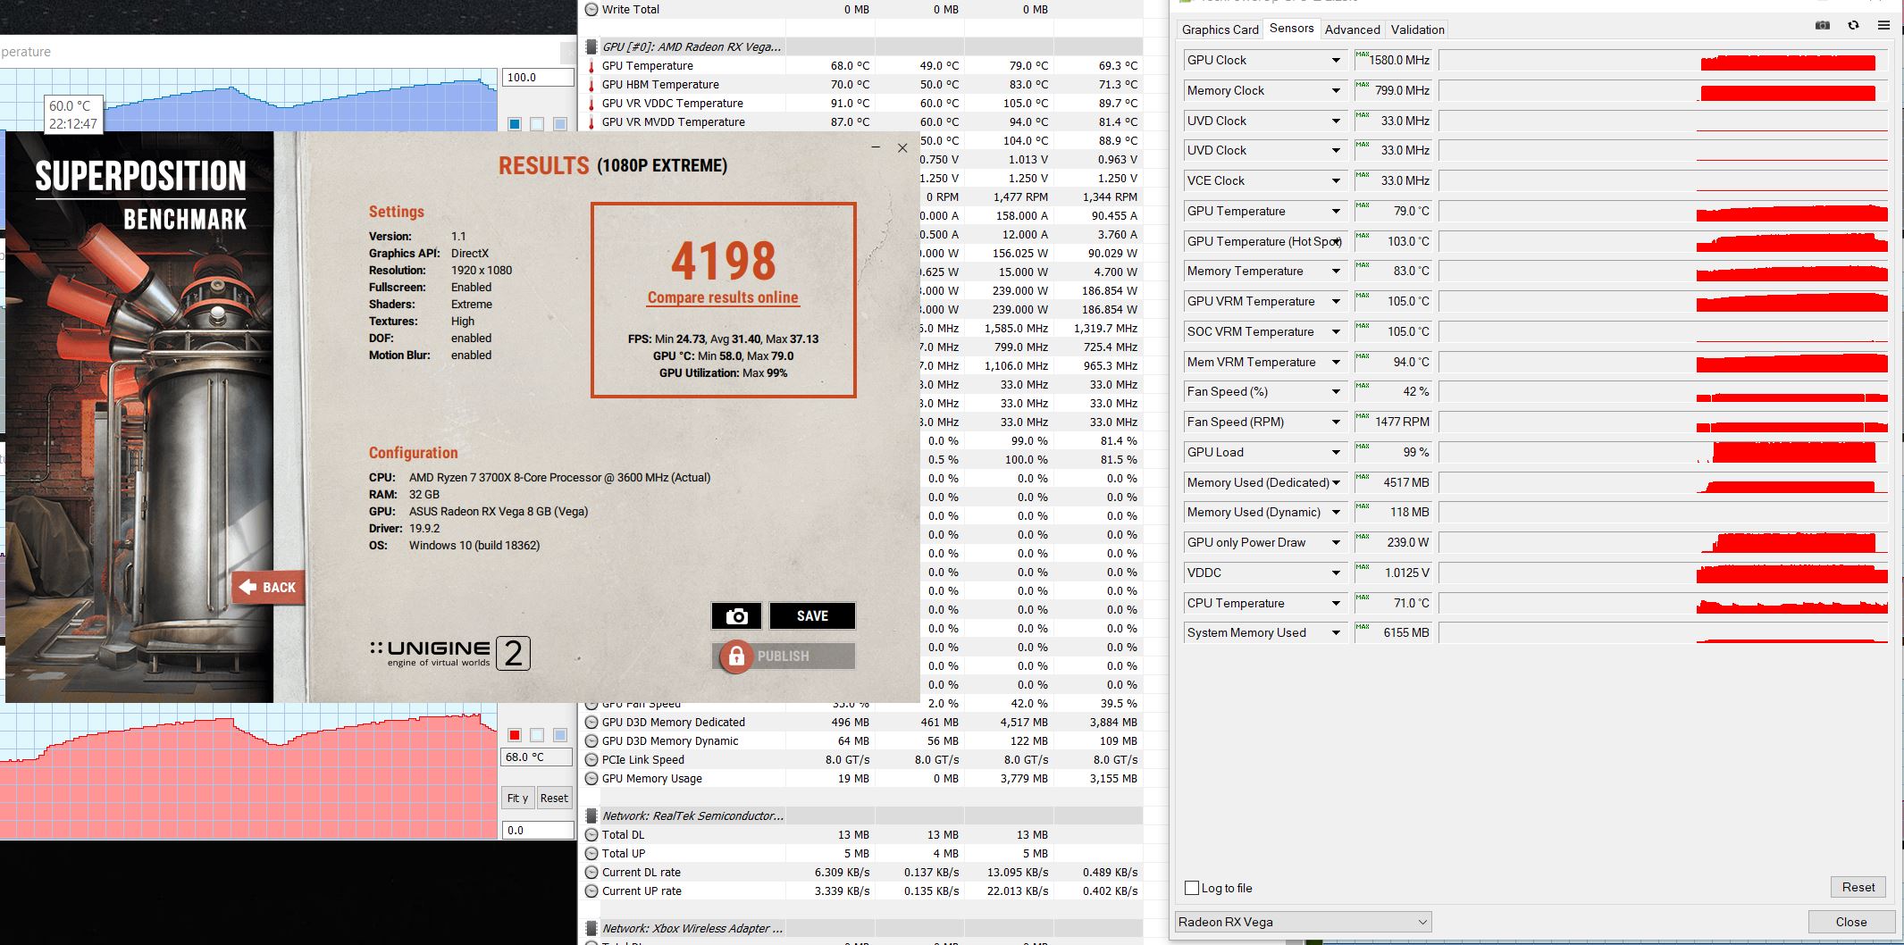Screen dimensions: 1904x945
Task: Open the VCE Clock sensor dropdown
Action: point(1336,181)
